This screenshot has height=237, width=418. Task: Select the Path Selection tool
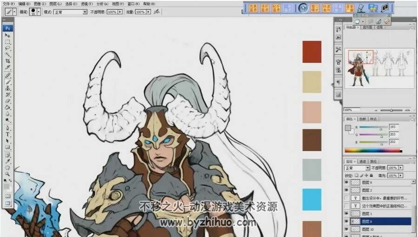[x=7, y=141]
